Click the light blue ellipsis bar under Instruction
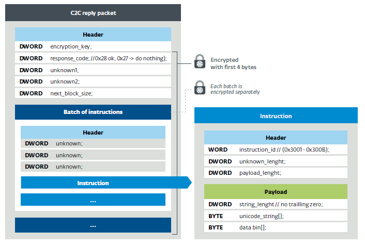365x247 pixels. pyautogui.click(x=93, y=200)
